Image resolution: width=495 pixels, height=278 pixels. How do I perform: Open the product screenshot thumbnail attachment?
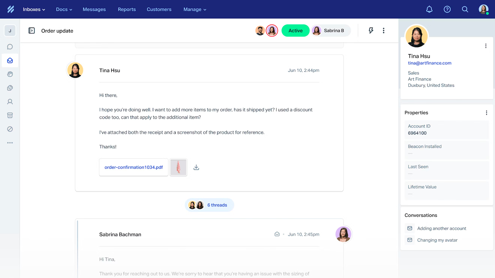(179, 167)
